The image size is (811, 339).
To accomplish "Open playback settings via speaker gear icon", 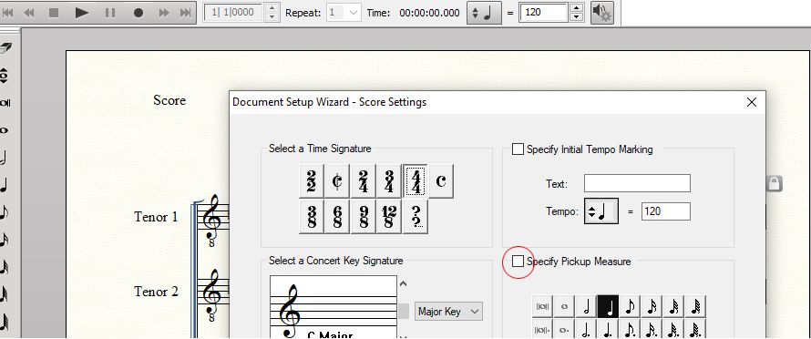I will tap(602, 13).
